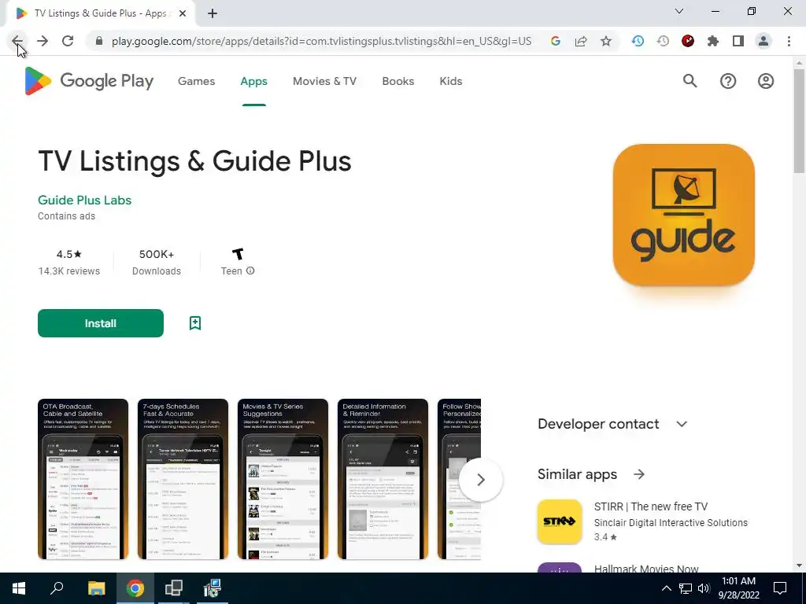Click the 500K+ Downloads stat
Screen dimensions: 806x604
pos(157,263)
